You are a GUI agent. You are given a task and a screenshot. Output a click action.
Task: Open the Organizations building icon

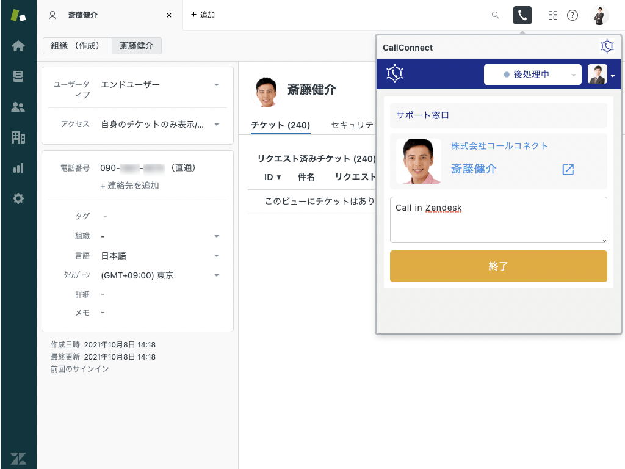point(18,137)
